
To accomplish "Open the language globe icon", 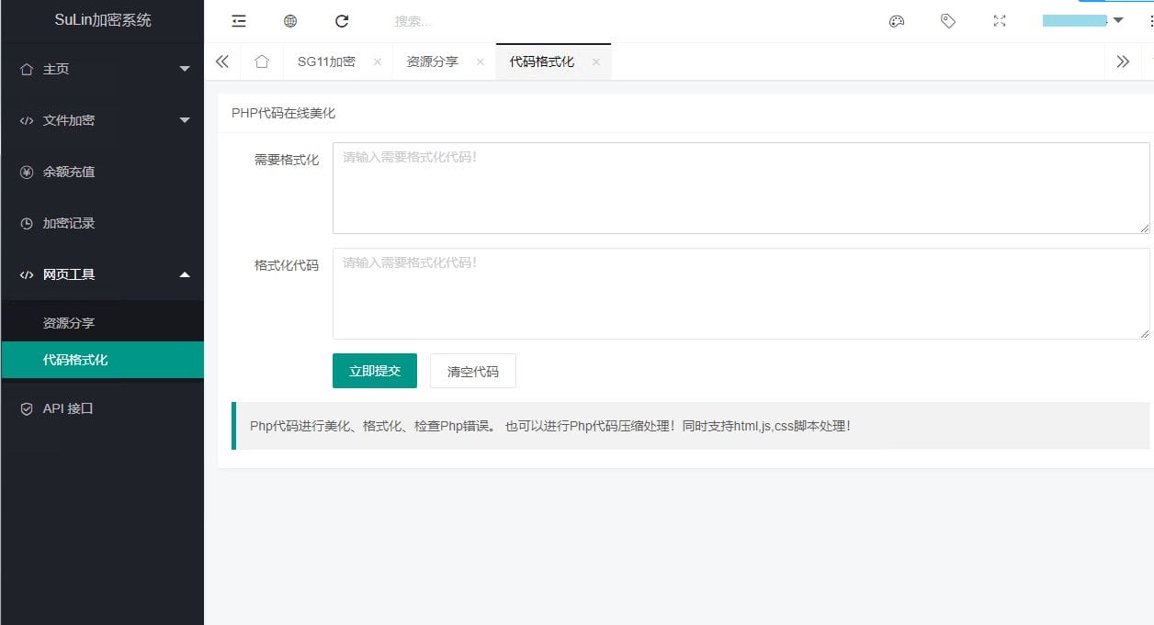I will [290, 20].
